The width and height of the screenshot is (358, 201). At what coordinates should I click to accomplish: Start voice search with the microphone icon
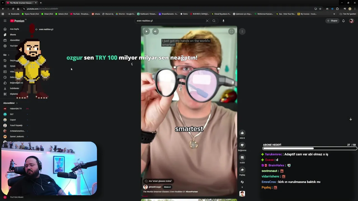tap(223, 21)
